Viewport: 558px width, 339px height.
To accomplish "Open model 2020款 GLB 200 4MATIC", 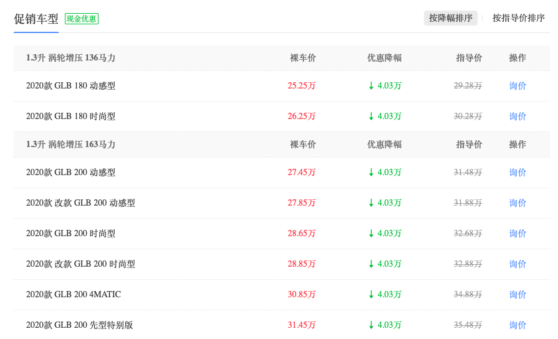I will [74, 295].
